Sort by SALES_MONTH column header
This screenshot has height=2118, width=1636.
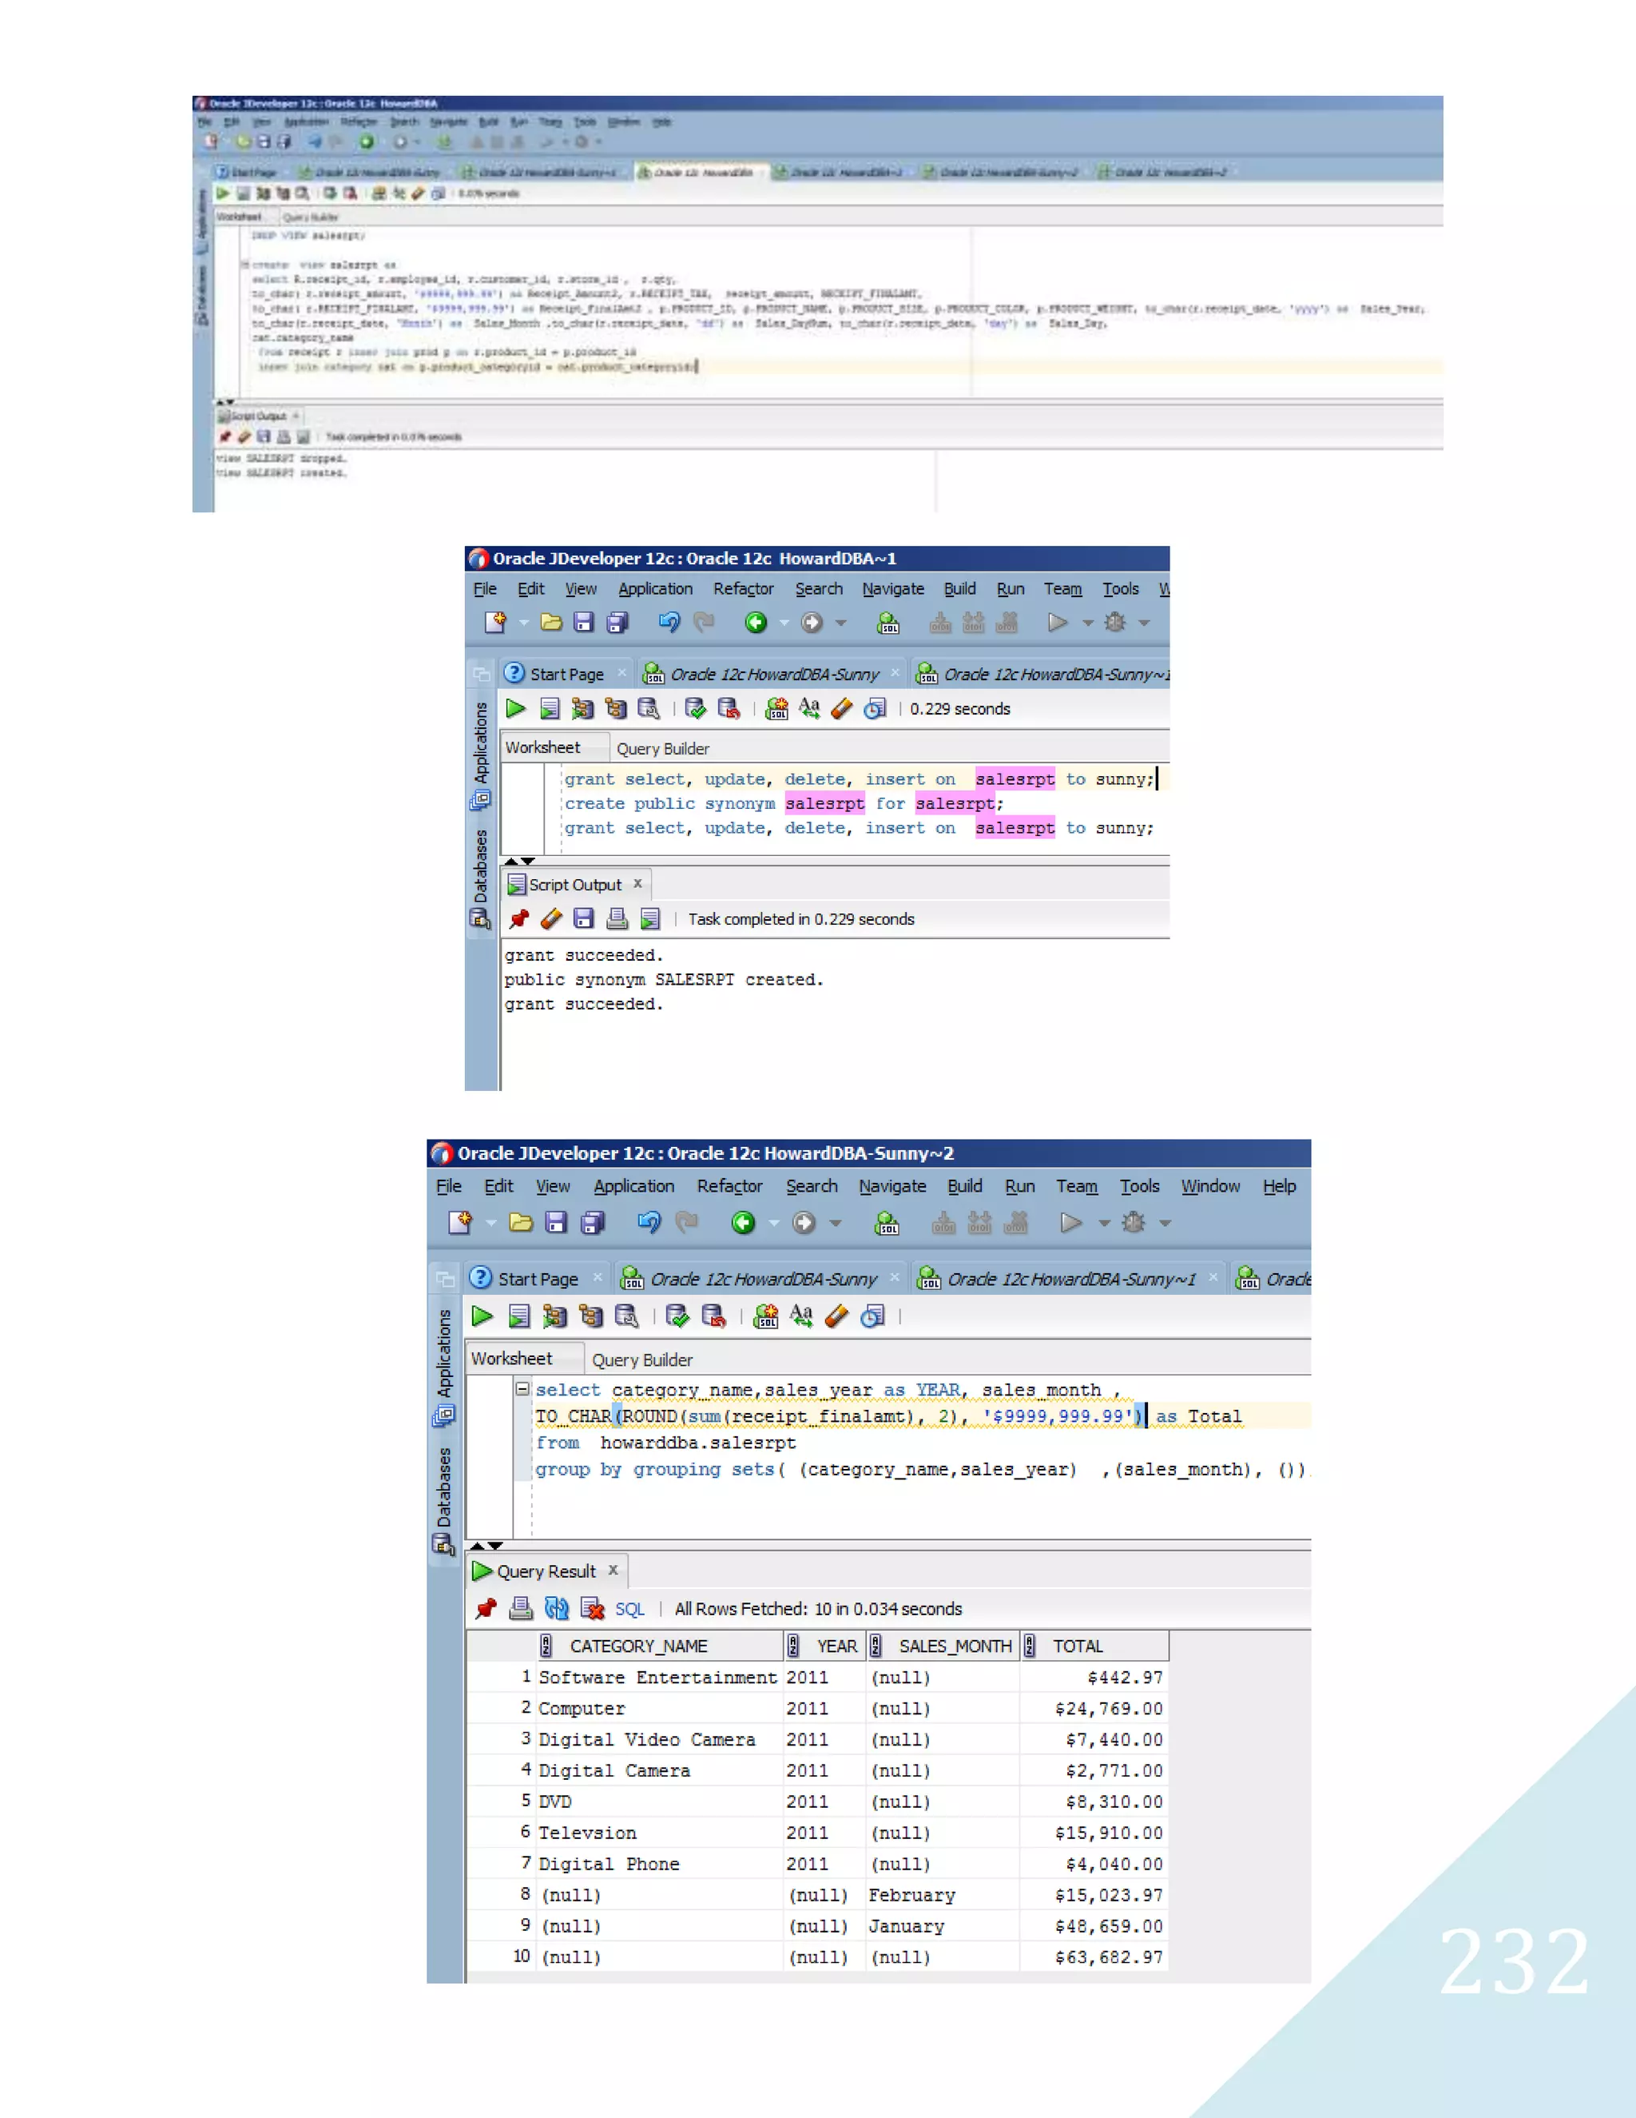point(943,1646)
